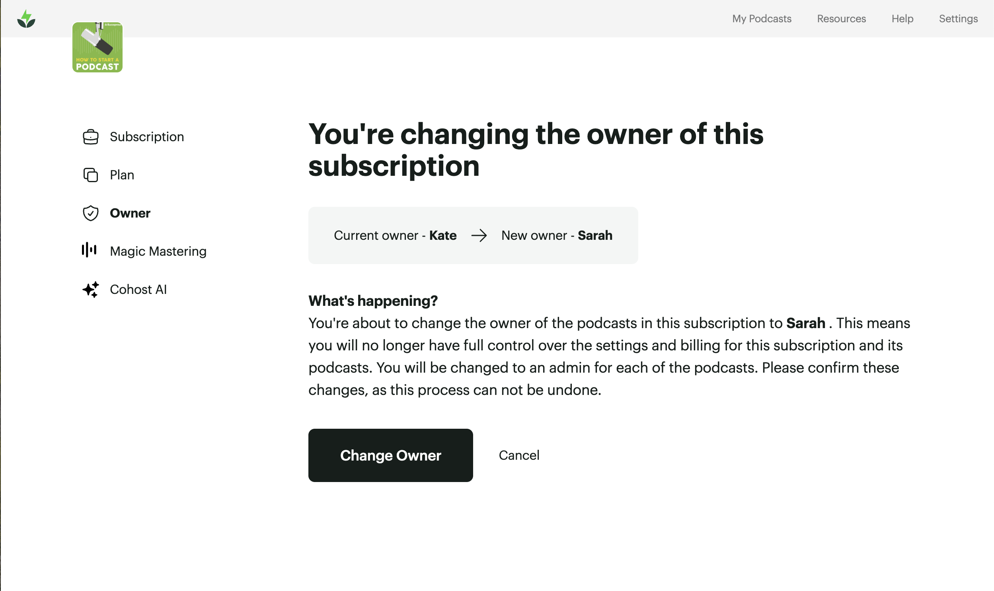Click the arrow between Kate and Sarah

click(479, 235)
